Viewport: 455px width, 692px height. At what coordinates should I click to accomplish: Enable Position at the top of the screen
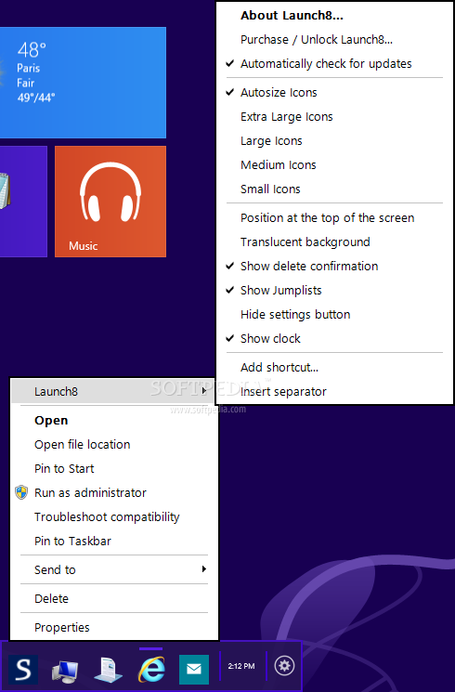point(334,218)
